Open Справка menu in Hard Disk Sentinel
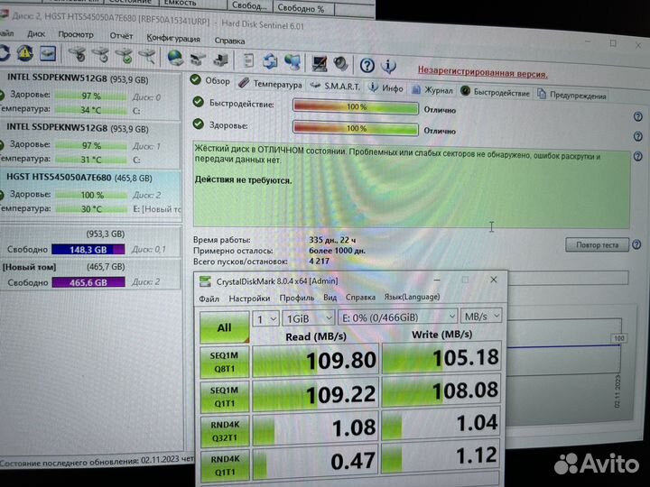This screenshot has height=487, width=650. pos(229,41)
